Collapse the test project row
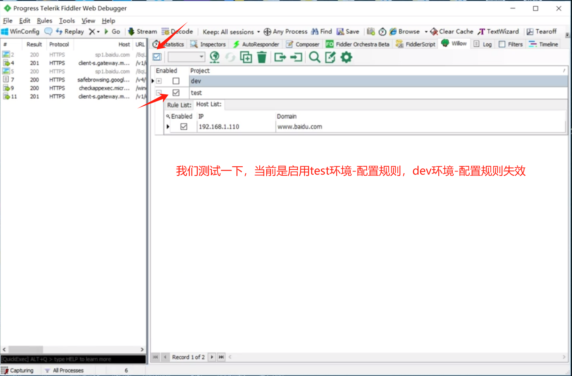Image resolution: width=572 pixels, height=376 pixels. pos(159,93)
